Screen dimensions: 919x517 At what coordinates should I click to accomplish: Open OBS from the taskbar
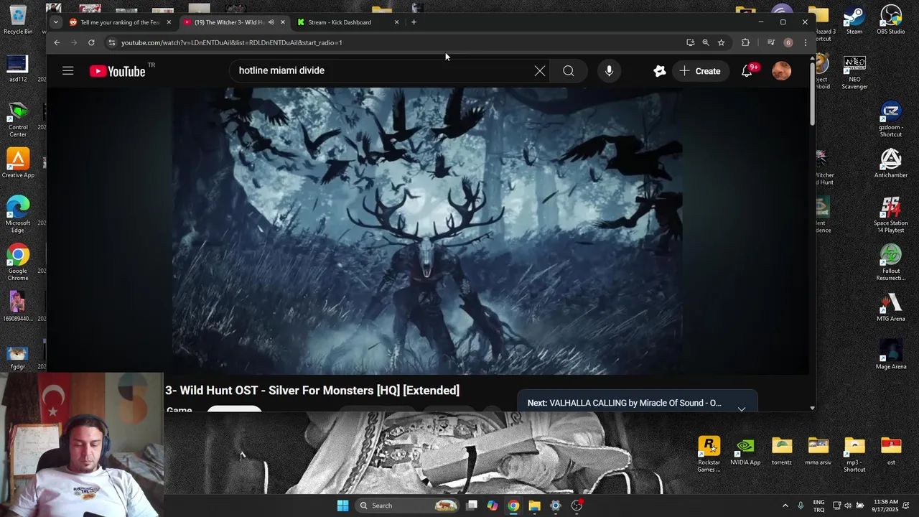click(577, 506)
